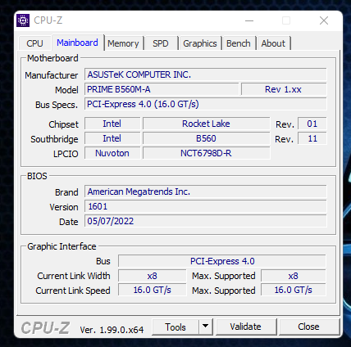Click the Rev 1.xx field
Viewport: 351px width, 347px height.
click(284, 89)
